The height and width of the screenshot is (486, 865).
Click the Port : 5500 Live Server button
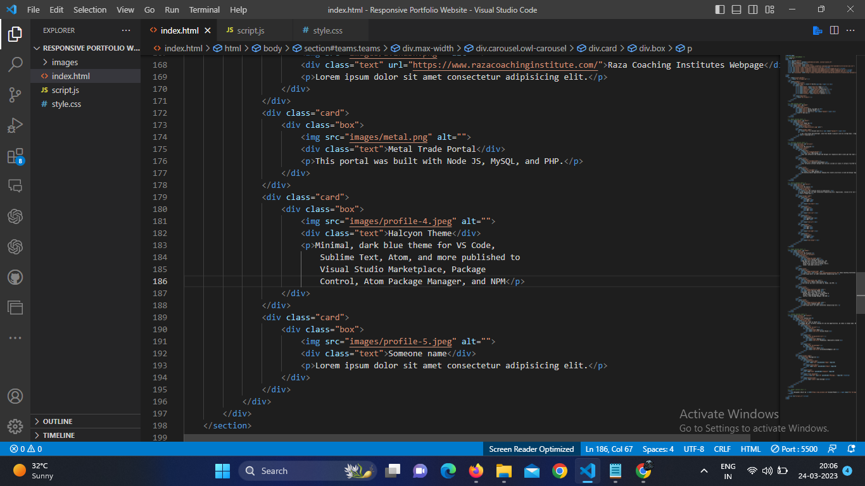click(794, 449)
